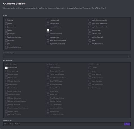The image size is (134, 129).
Task: Check the gdm.join scope box
Action: (x=6, y=40)
